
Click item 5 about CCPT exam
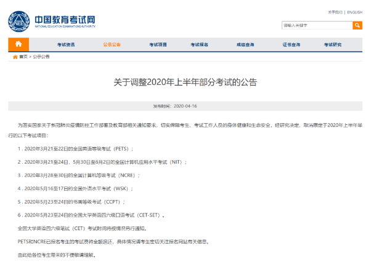71,202
